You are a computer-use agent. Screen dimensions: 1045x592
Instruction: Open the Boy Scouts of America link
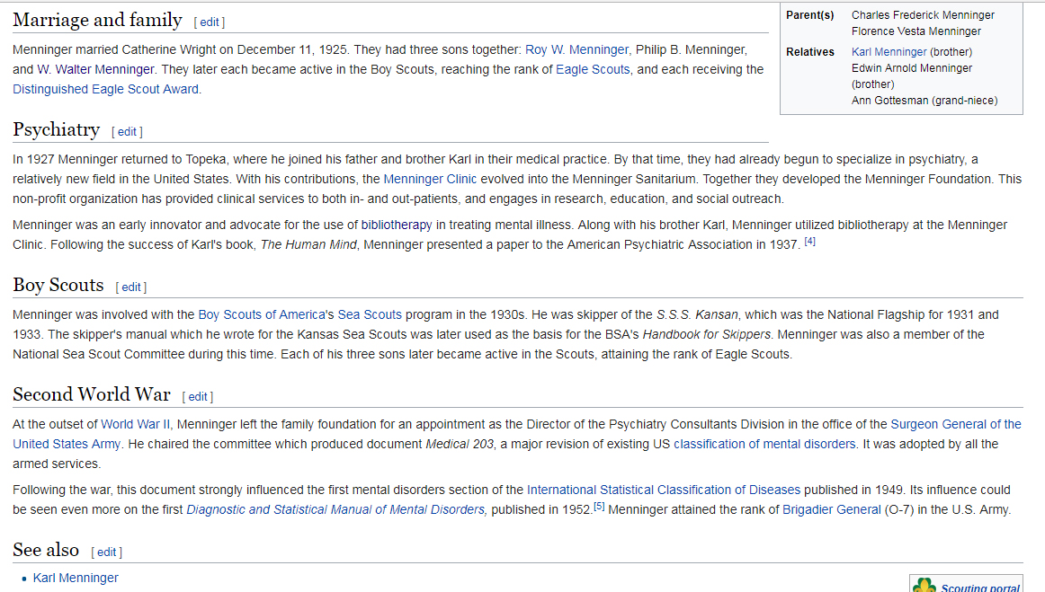[x=261, y=315]
